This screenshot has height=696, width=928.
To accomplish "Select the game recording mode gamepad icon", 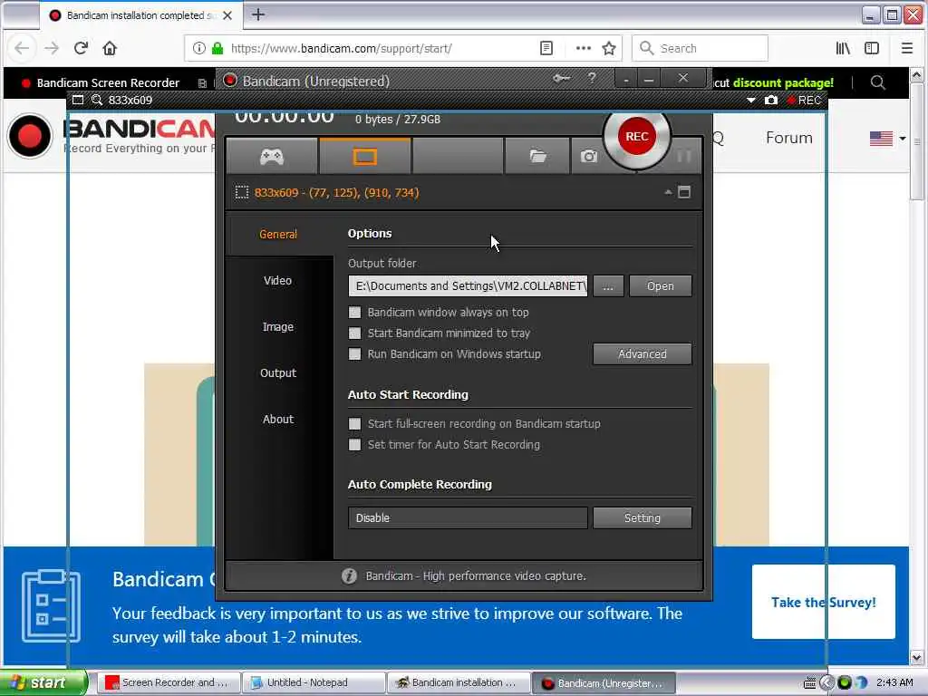I will pyautogui.click(x=272, y=156).
